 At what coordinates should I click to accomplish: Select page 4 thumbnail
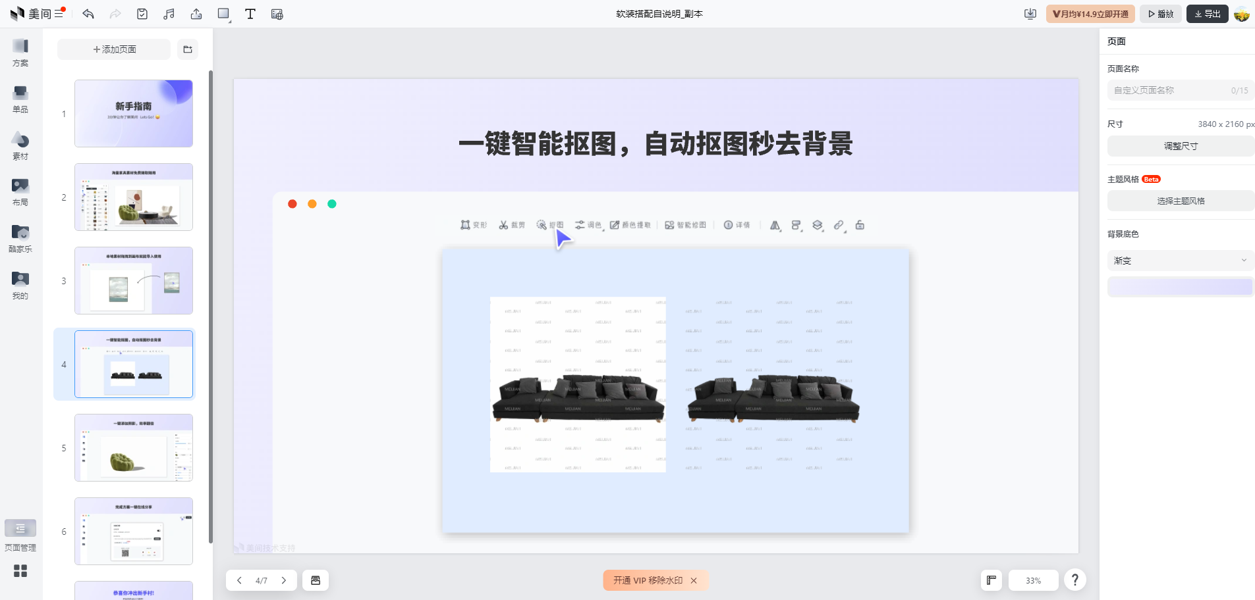point(134,364)
